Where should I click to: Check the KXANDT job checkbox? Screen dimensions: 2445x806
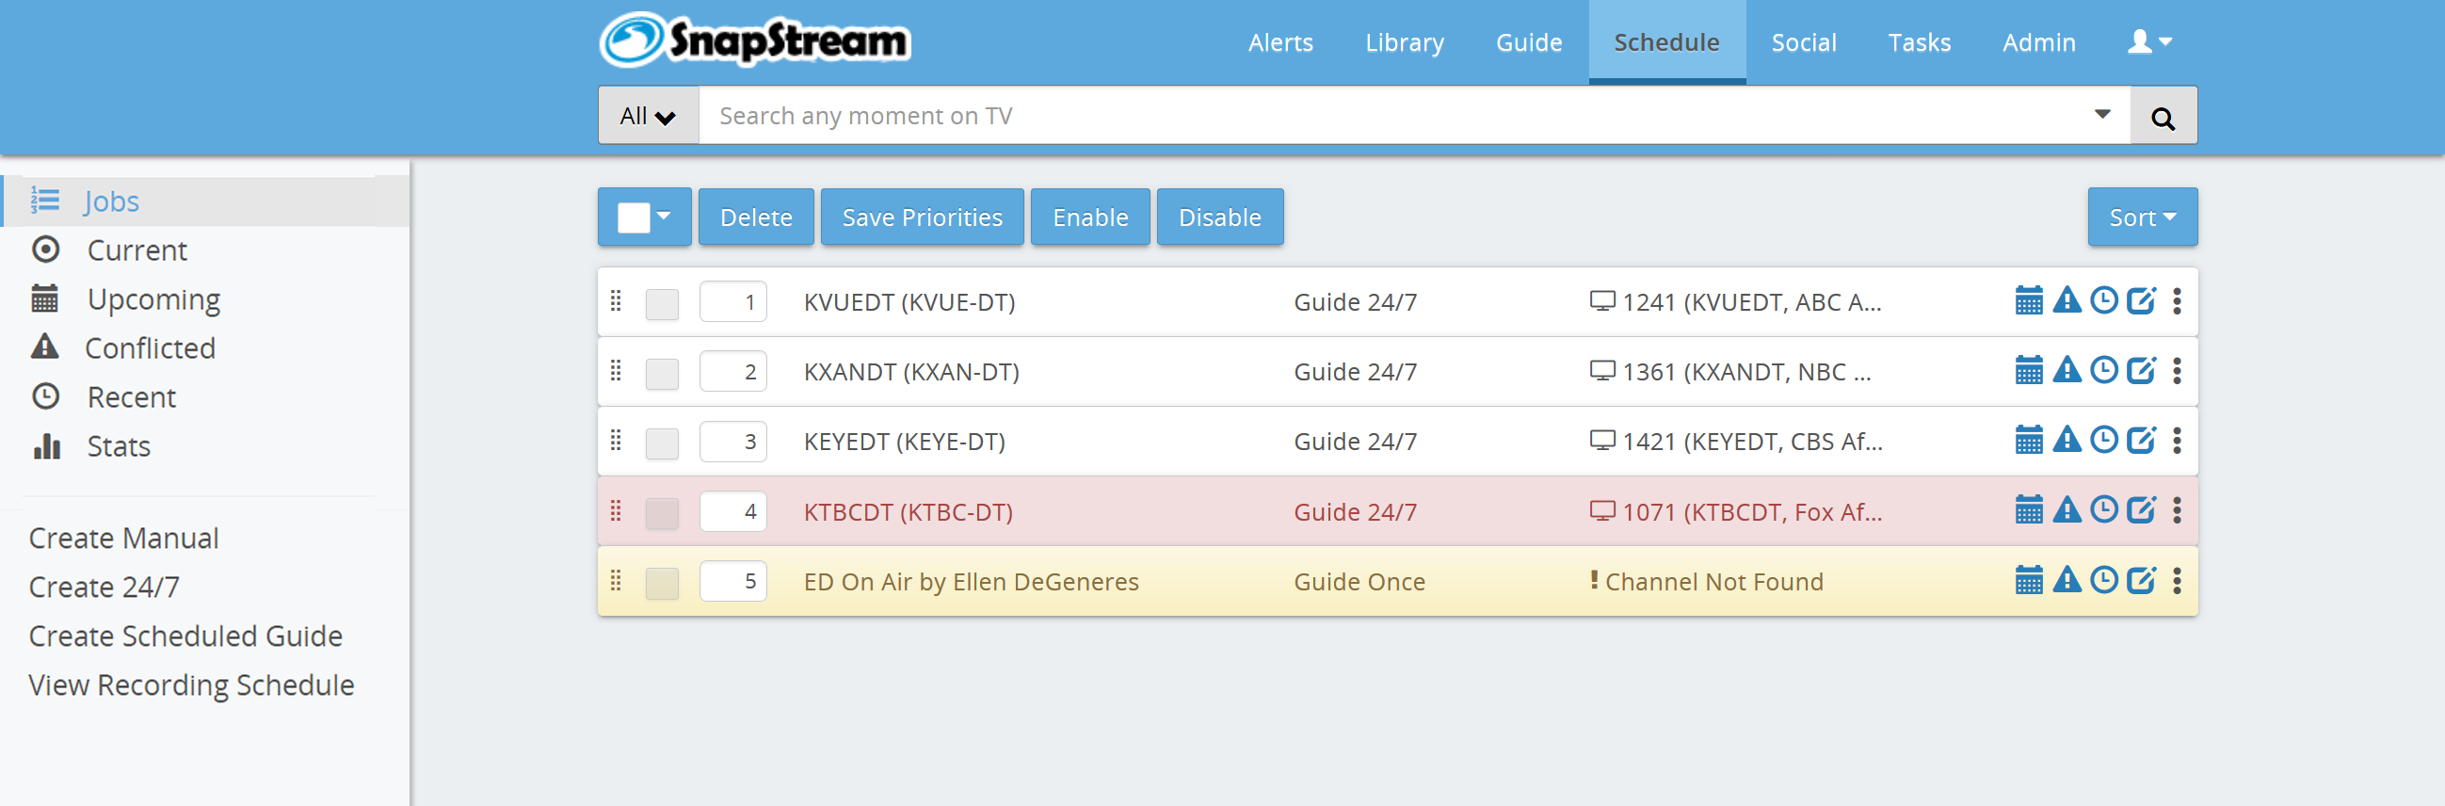coord(662,373)
